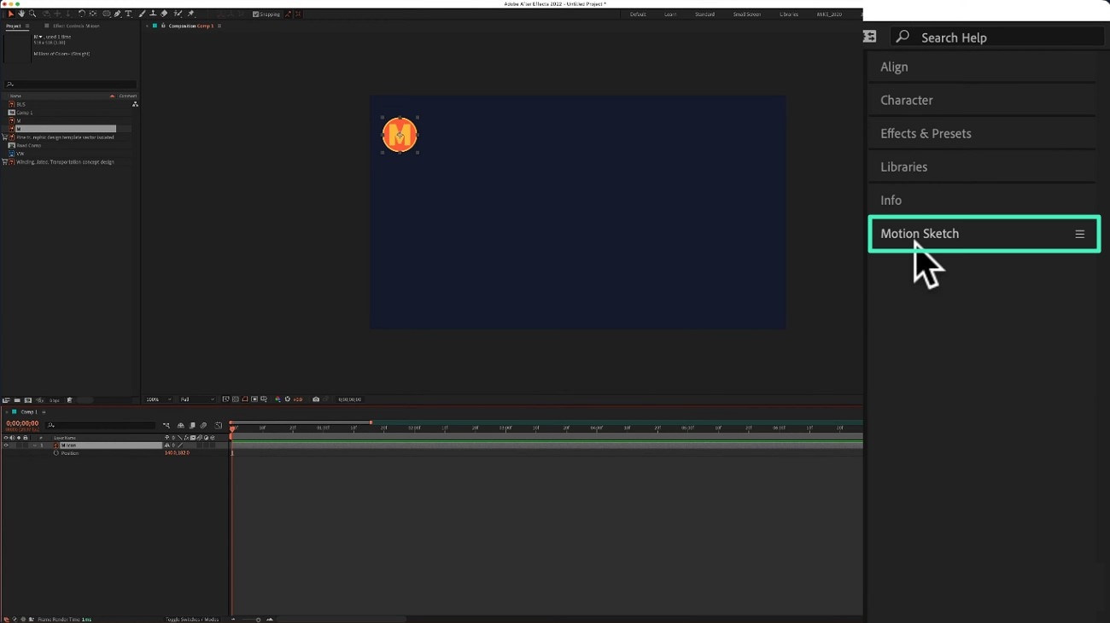Open the Motion Sketch panel menu
This screenshot has height=623, width=1110.
[1079, 233]
